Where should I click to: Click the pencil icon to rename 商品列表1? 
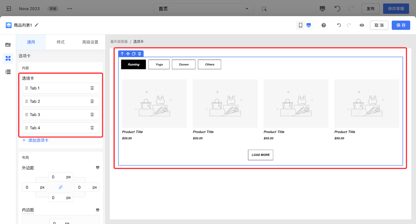click(37, 25)
